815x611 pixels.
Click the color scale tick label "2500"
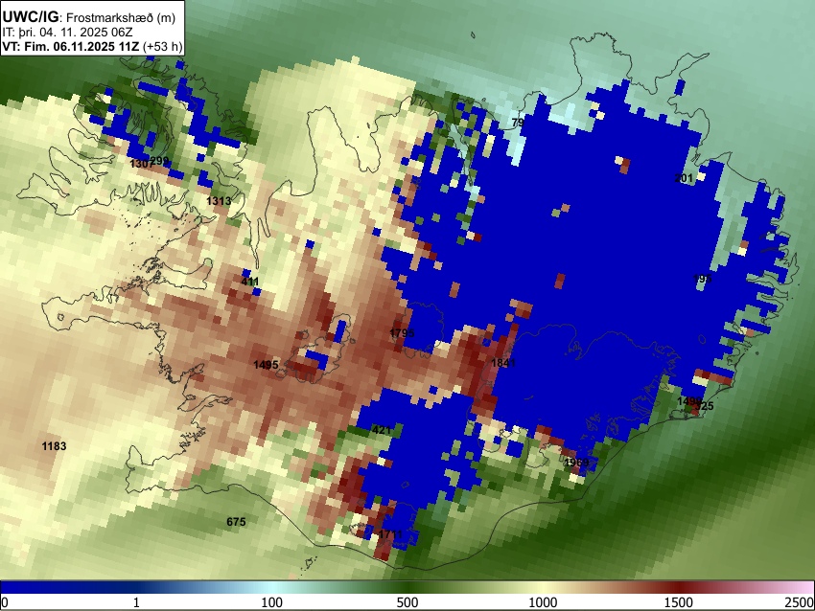(x=800, y=602)
